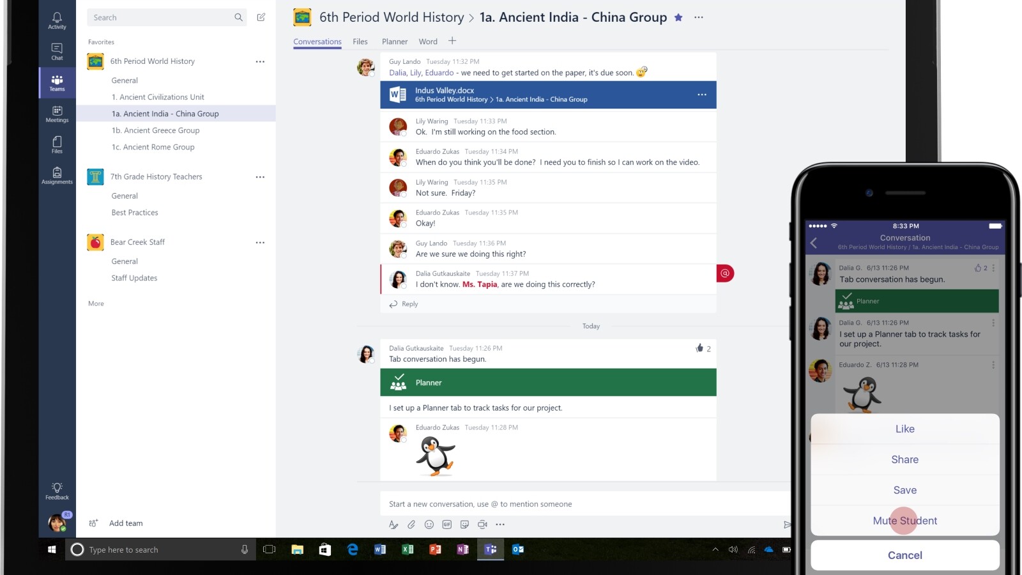Open PowerPoint from taskbar
The width and height of the screenshot is (1022, 575).
point(435,549)
